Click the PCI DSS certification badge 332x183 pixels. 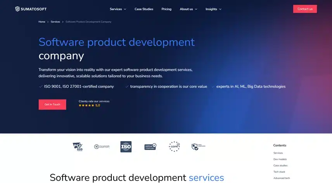coord(78,147)
